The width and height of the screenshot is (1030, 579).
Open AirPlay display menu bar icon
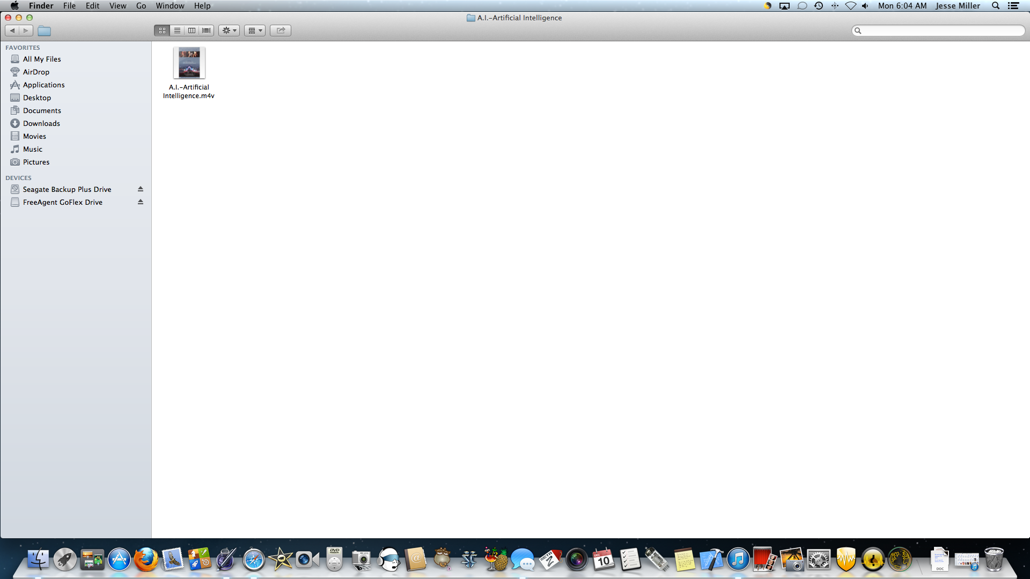[784, 6]
